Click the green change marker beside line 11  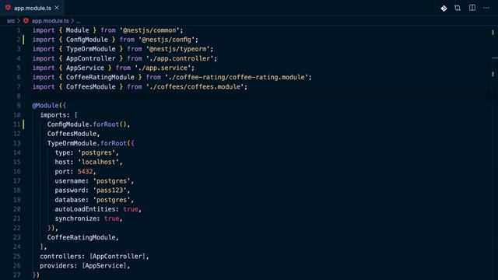click(23, 124)
